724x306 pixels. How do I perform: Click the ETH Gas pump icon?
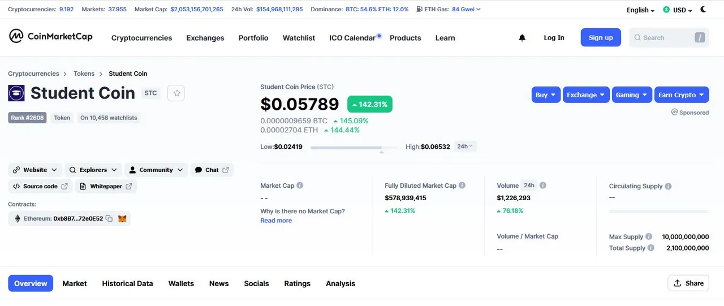419,10
